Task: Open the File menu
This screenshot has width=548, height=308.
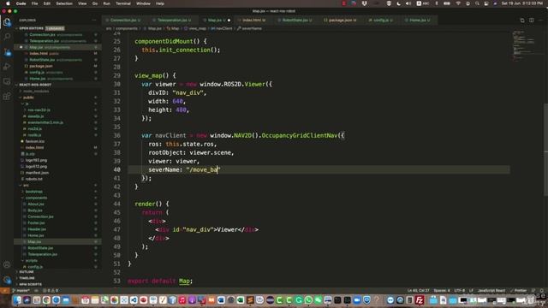Action: (34, 3)
